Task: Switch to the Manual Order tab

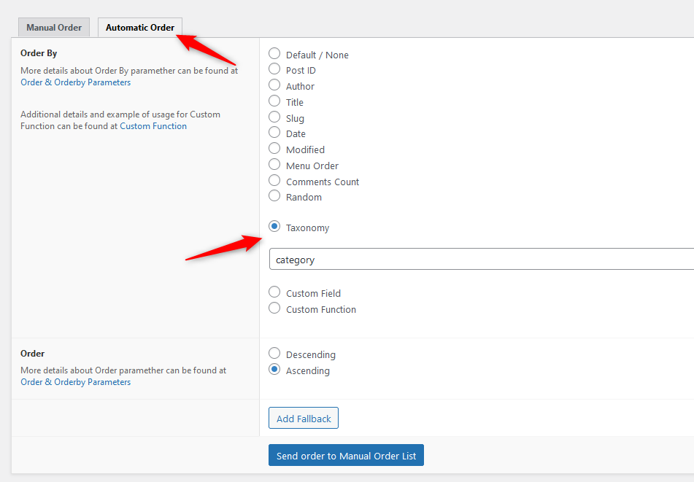Action: (54, 28)
